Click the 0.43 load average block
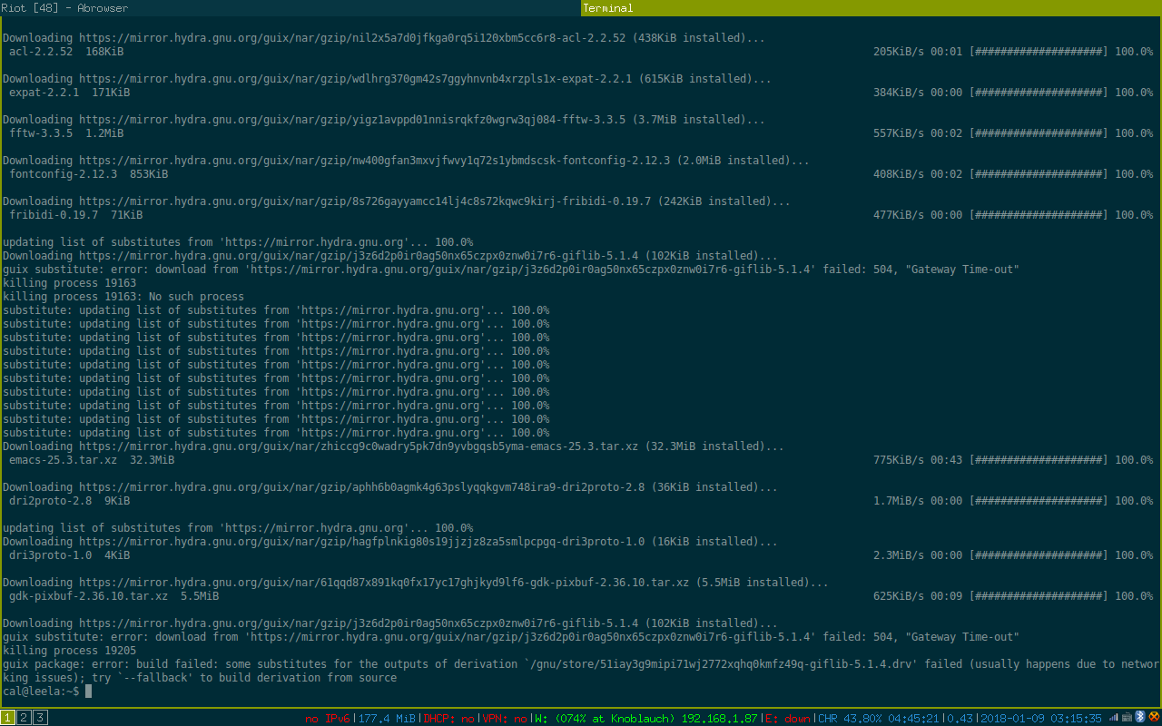The image size is (1162, 726). (x=960, y=719)
